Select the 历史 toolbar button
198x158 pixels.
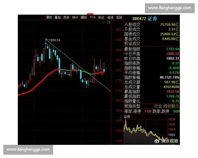click(66, 17)
